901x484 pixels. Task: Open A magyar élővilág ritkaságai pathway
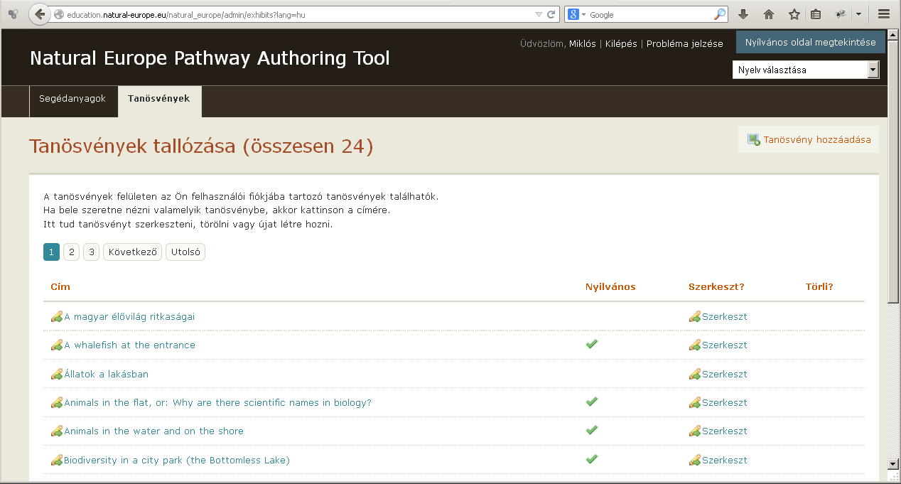coord(129,317)
